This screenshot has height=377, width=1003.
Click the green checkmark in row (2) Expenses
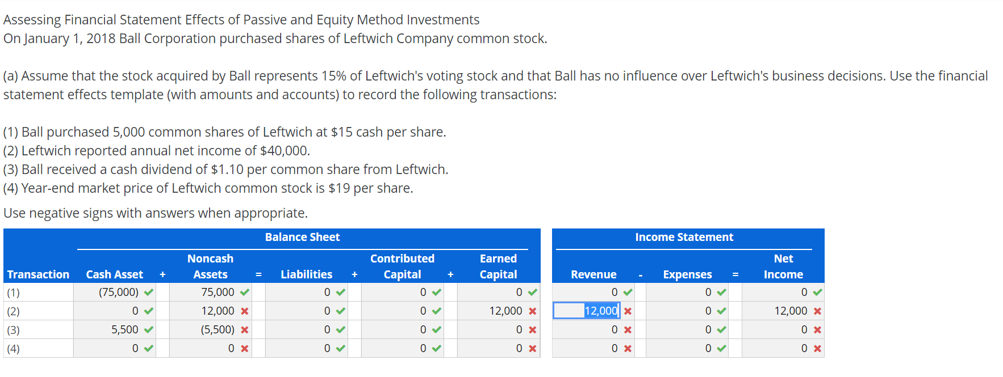(722, 311)
